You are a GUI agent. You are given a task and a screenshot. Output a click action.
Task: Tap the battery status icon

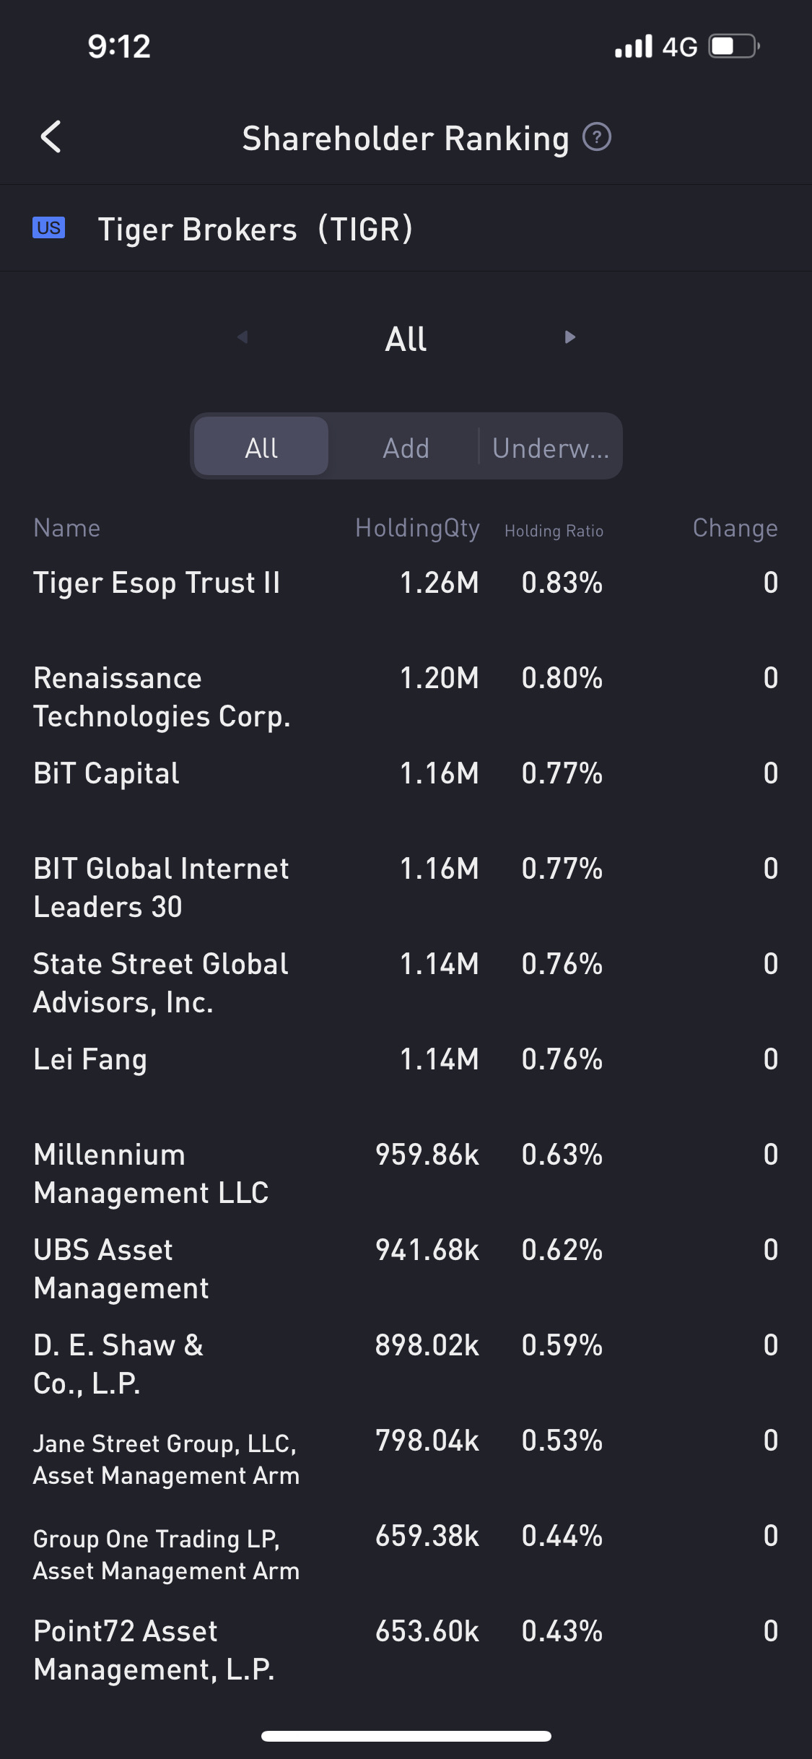[x=733, y=47]
